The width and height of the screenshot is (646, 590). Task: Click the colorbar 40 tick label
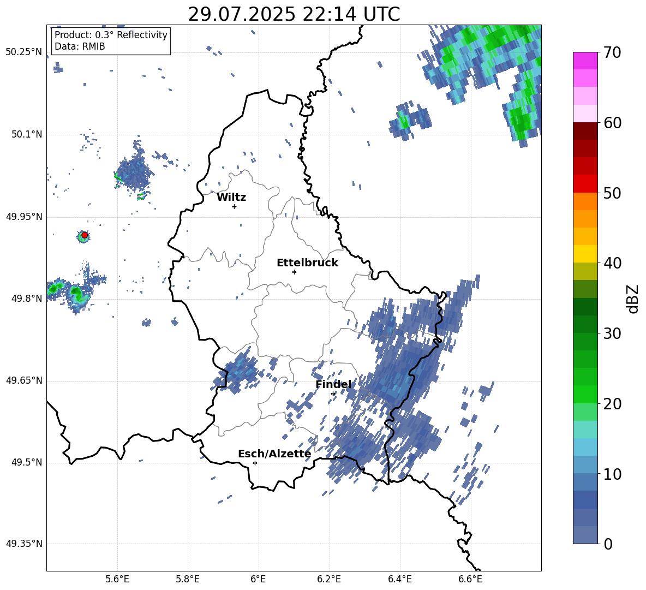coord(613,263)
